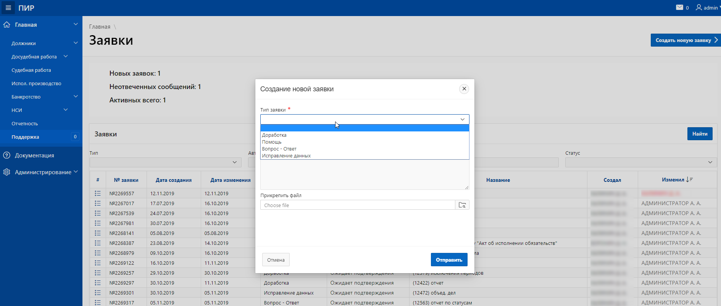Open row actions icon for №2269122
This screenshot has width=721, height=306.
[x=98, y=263]
